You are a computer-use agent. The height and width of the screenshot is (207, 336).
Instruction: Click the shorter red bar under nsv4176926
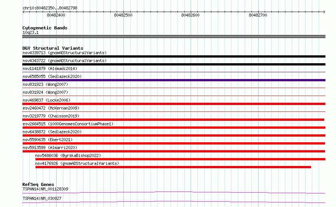tap(173, 167)
